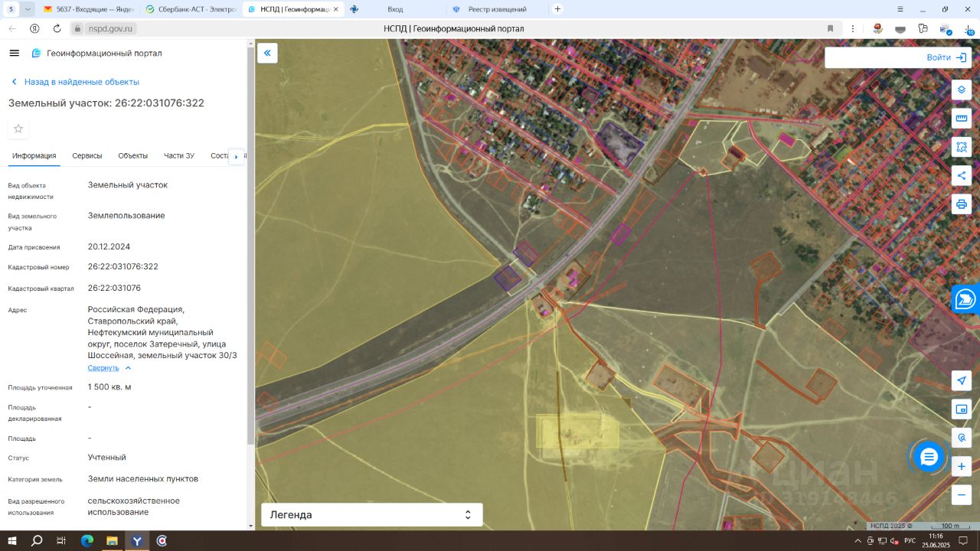The height and width of the screenshot is (551, 980).
Task: Zoom in on the map
Action: point(962,466)
